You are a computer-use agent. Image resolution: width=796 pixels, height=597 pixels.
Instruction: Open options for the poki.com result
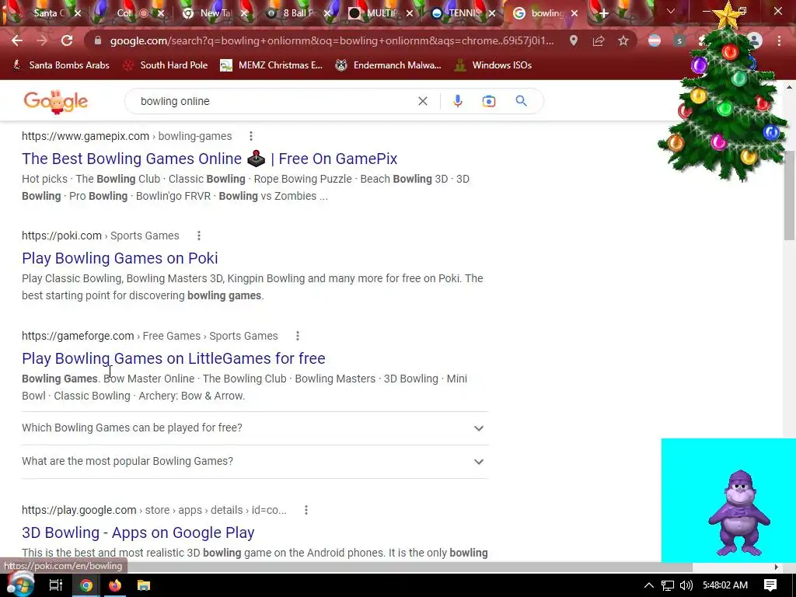click(198, 236)
